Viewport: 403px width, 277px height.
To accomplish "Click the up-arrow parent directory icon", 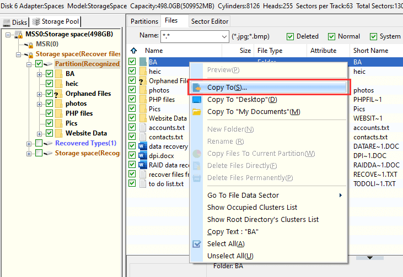I will tap(133, 51).
